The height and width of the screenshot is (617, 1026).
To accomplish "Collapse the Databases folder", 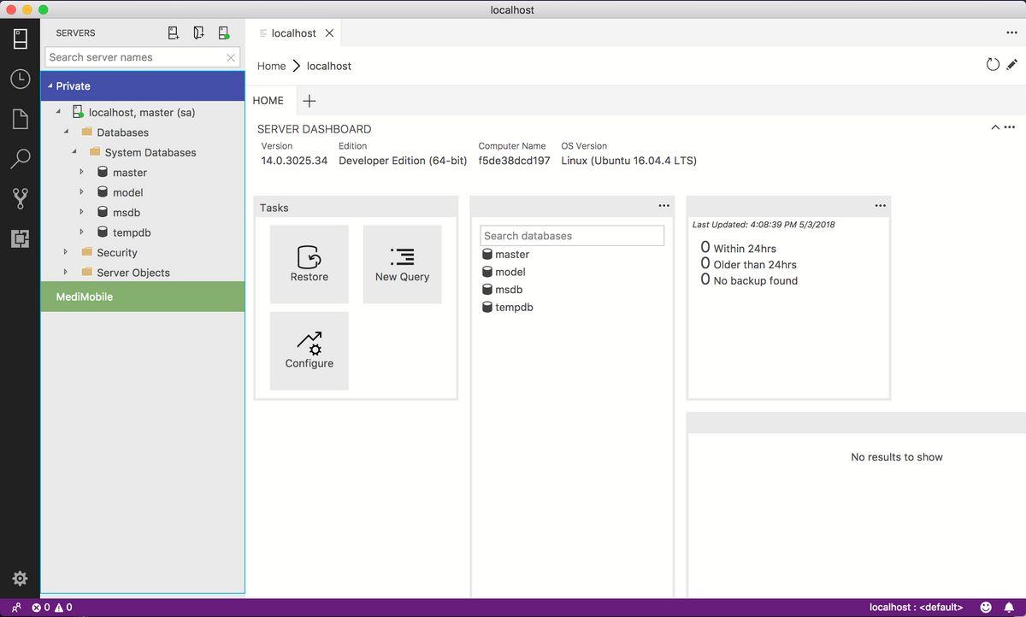I will pyautogui.click(x=67, y=132).
